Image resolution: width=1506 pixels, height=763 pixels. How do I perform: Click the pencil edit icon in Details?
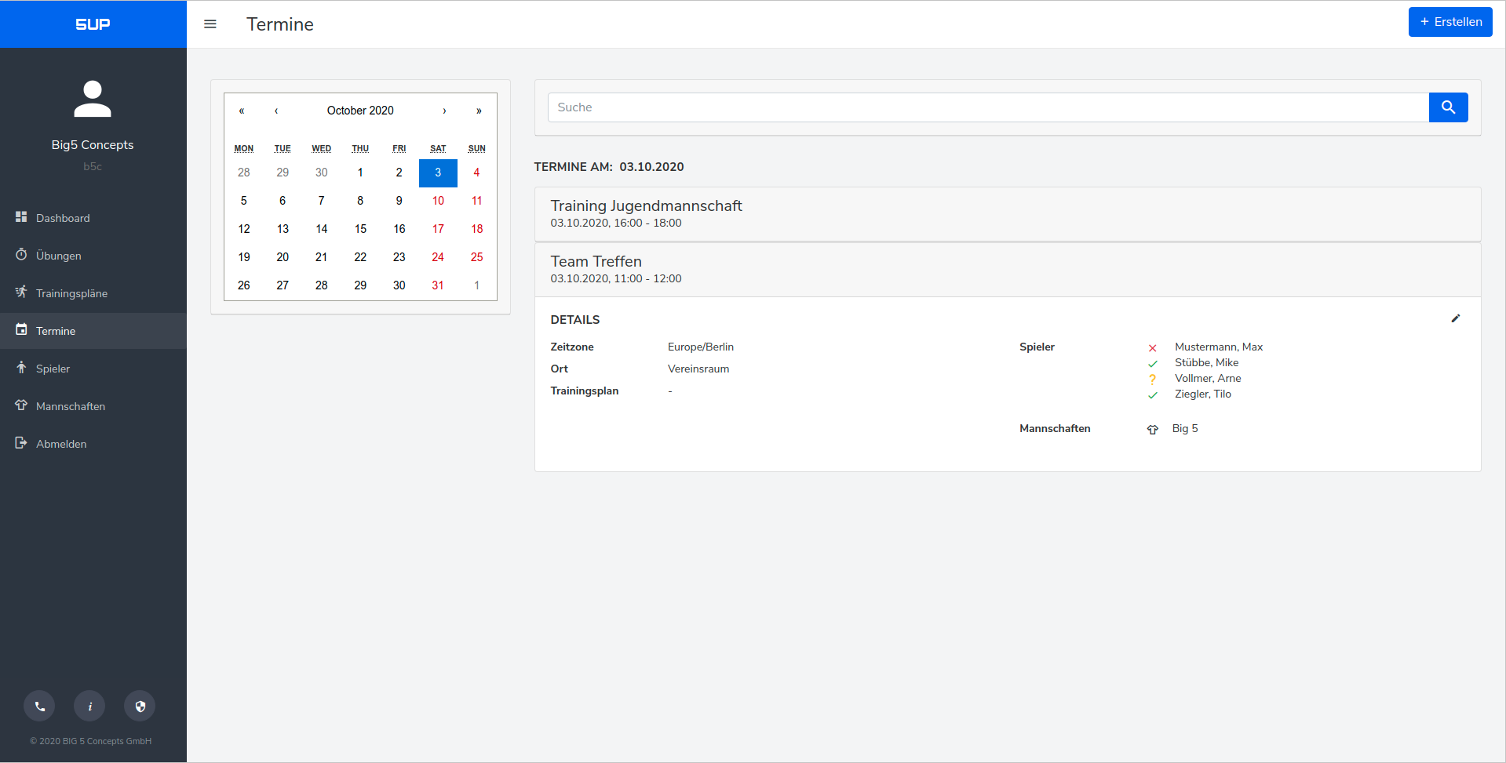coord(1455,318)
